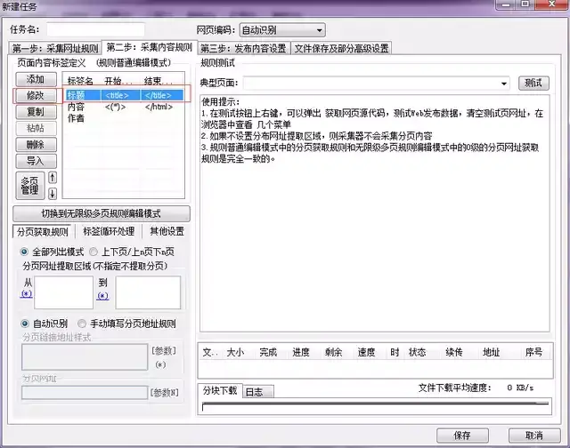Switch to 第二步：采集内容规则 tab
The height and width of the screenshot is (448, 570).
(x=150, y=47)
